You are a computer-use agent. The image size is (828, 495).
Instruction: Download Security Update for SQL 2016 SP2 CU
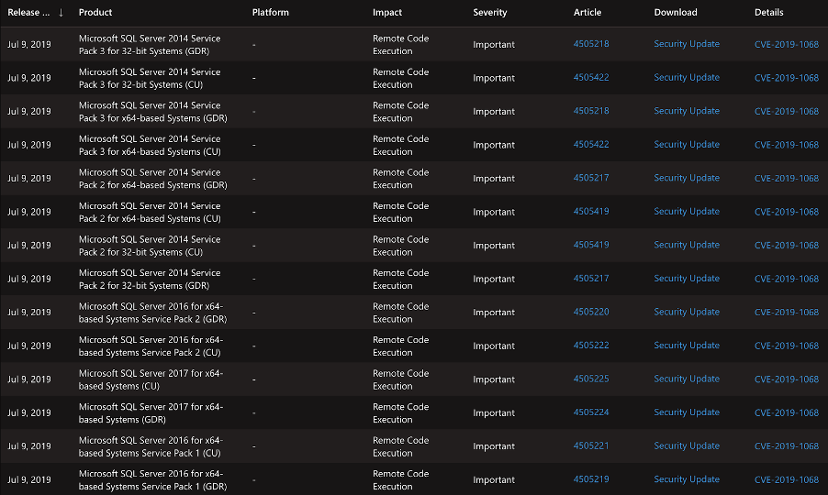tap(687, 346)
